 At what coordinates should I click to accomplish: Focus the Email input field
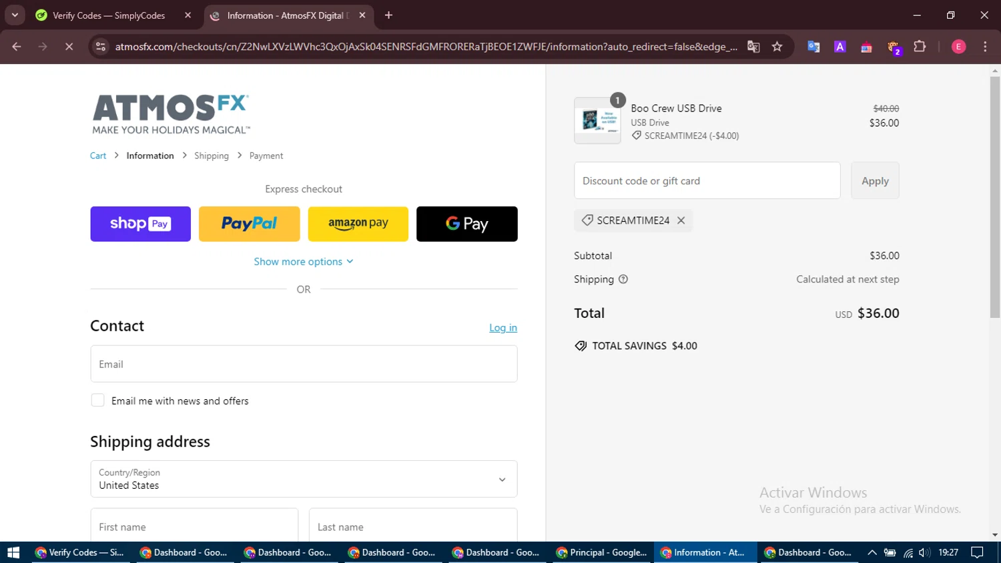click(304, 364)
